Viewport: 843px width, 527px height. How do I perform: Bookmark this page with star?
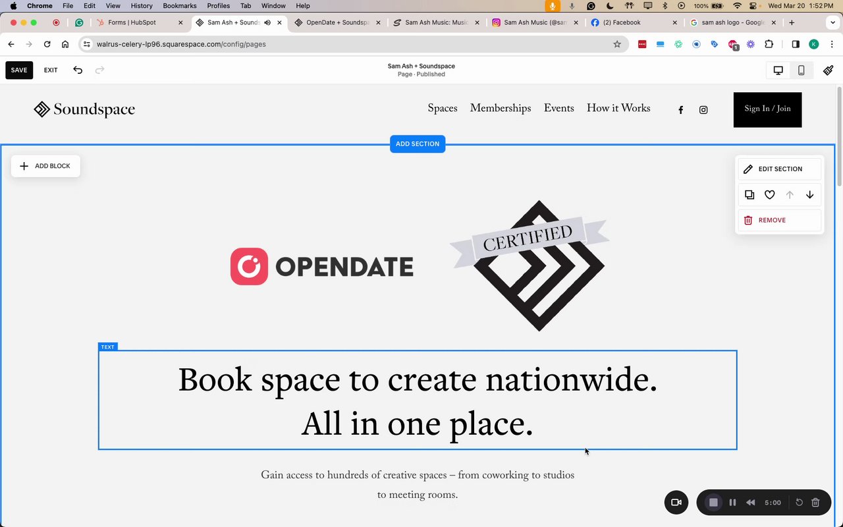617,44
